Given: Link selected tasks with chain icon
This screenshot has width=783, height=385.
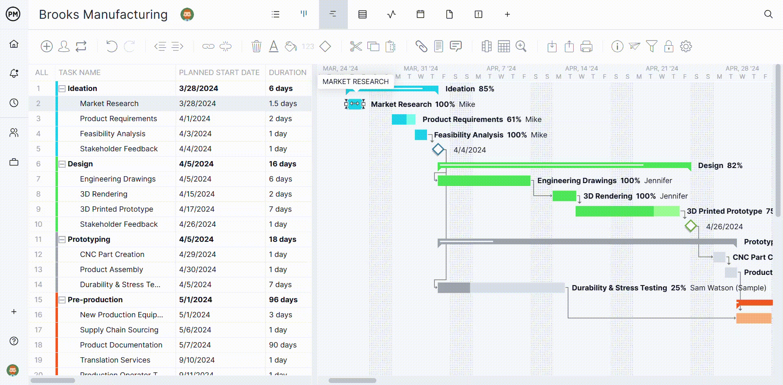Looking at the screenshot, I should point(208,46).
